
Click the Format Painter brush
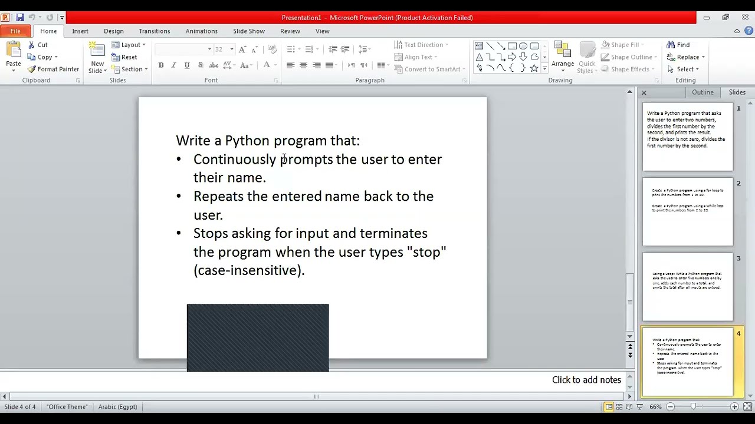tap(53, 69)
